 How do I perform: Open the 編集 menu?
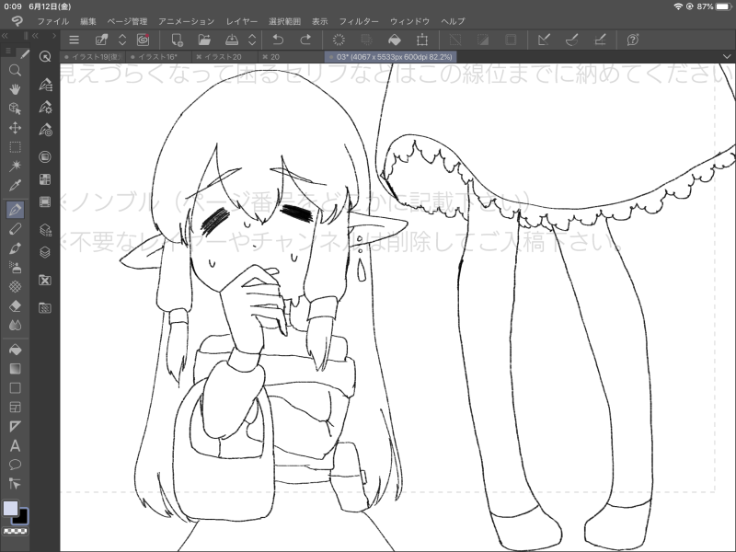87,21
